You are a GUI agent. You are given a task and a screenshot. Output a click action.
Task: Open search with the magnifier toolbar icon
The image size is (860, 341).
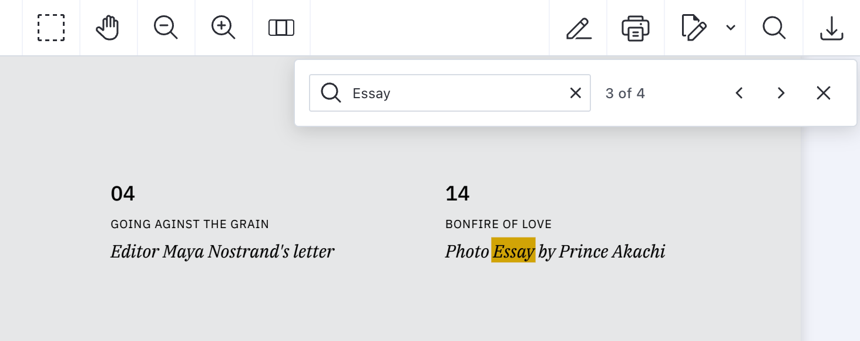pyautogui.click(x=774, y=28)
